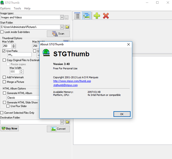
Task: Click the STGThumb globe logo in About dialog
Action: (x=46, y=53)
